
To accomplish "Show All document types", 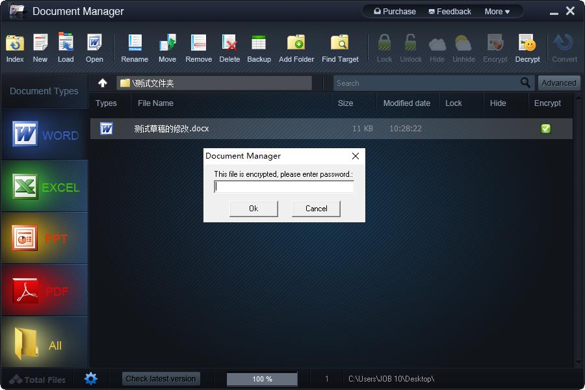I will coord(45,342).
